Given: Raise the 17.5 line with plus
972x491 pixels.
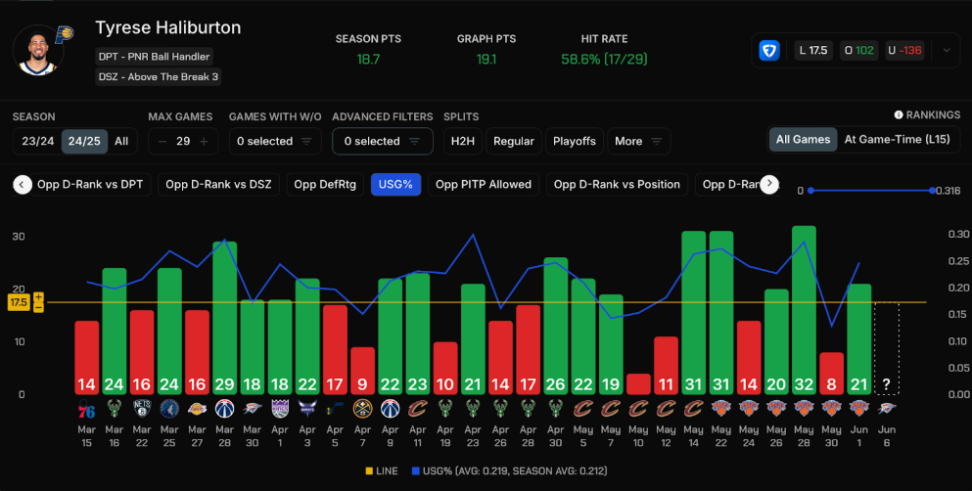Looking at the screenshot, I should [x=38, y=297].
